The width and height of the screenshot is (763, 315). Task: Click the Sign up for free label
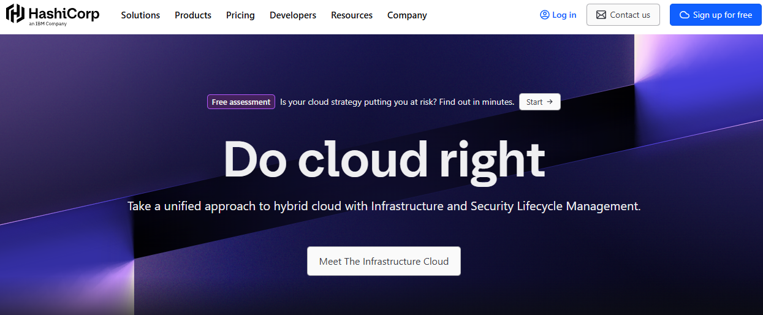coord(722,15)
